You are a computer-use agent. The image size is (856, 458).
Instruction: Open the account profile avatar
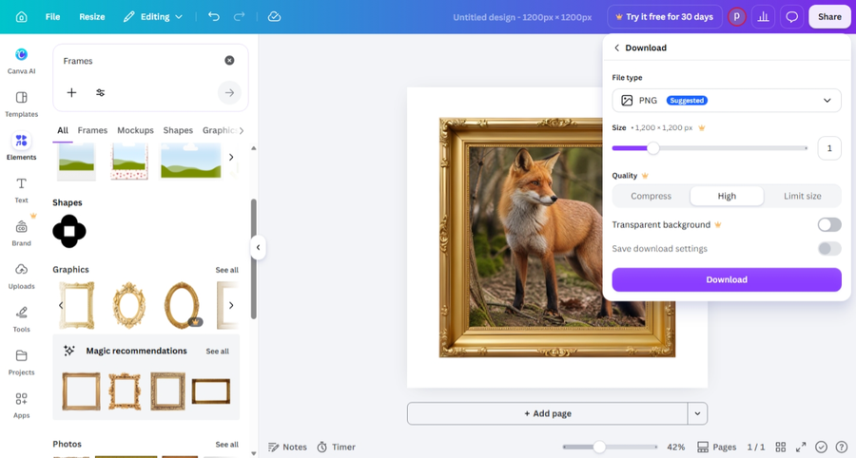736,17
